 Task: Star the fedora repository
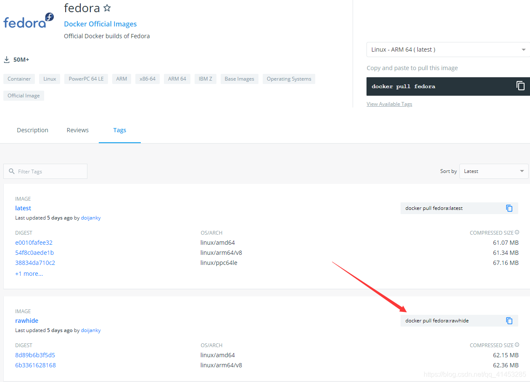[x=107, y=8]
